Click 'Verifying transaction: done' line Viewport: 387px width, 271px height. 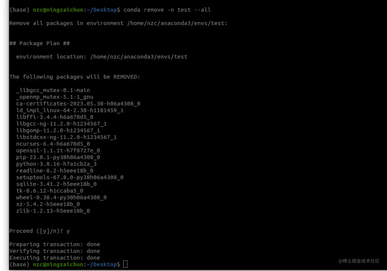point(55,251)
